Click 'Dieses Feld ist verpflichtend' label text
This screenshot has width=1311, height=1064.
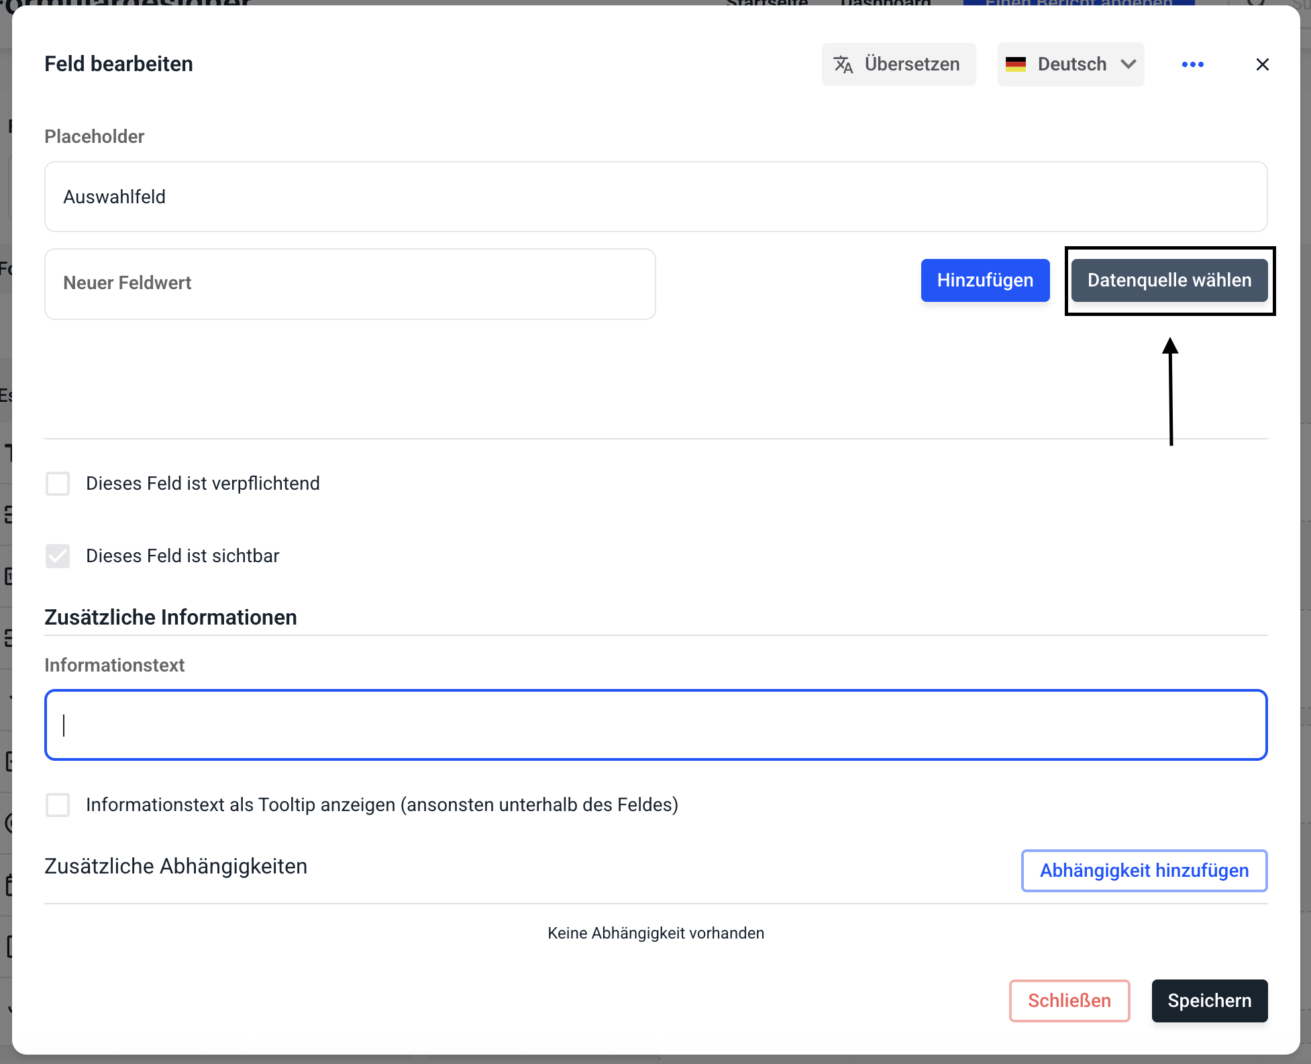click(203, 484)
